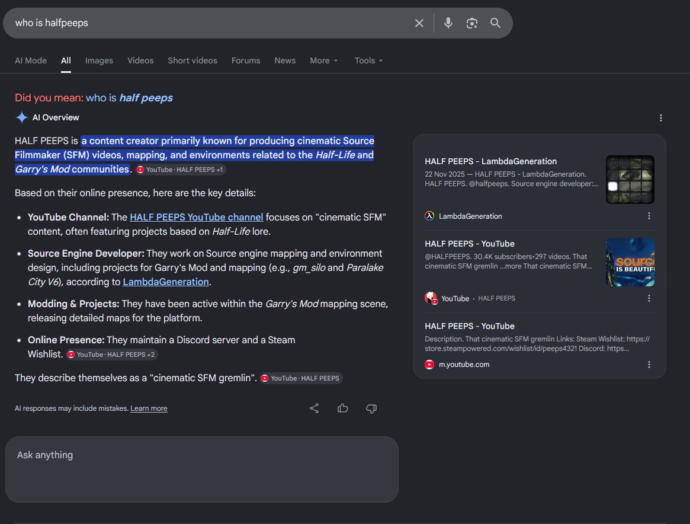Image resolution: width=690 pixels, height=524 pixels.
Task: Open options for YouTube HALF PEEPS card
Action: coord(649,298)
